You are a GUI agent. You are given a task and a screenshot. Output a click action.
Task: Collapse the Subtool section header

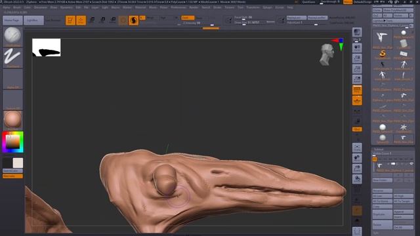[379, 149]
